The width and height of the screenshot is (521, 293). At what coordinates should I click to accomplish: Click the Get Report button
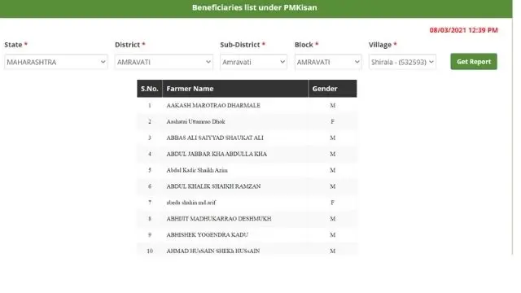(x=474, y=62)
